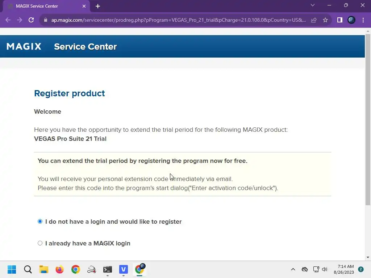Open a new tab with the plus button

click(x=98, y=6)
